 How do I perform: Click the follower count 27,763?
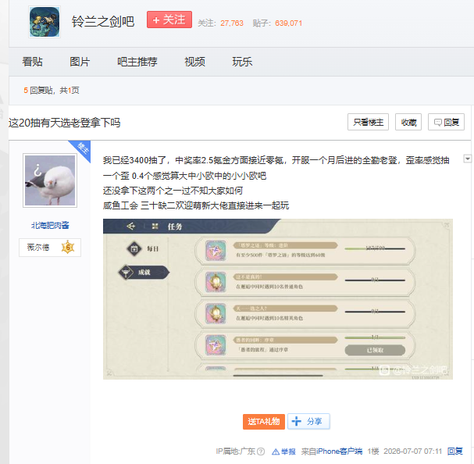tap(232, 23)
